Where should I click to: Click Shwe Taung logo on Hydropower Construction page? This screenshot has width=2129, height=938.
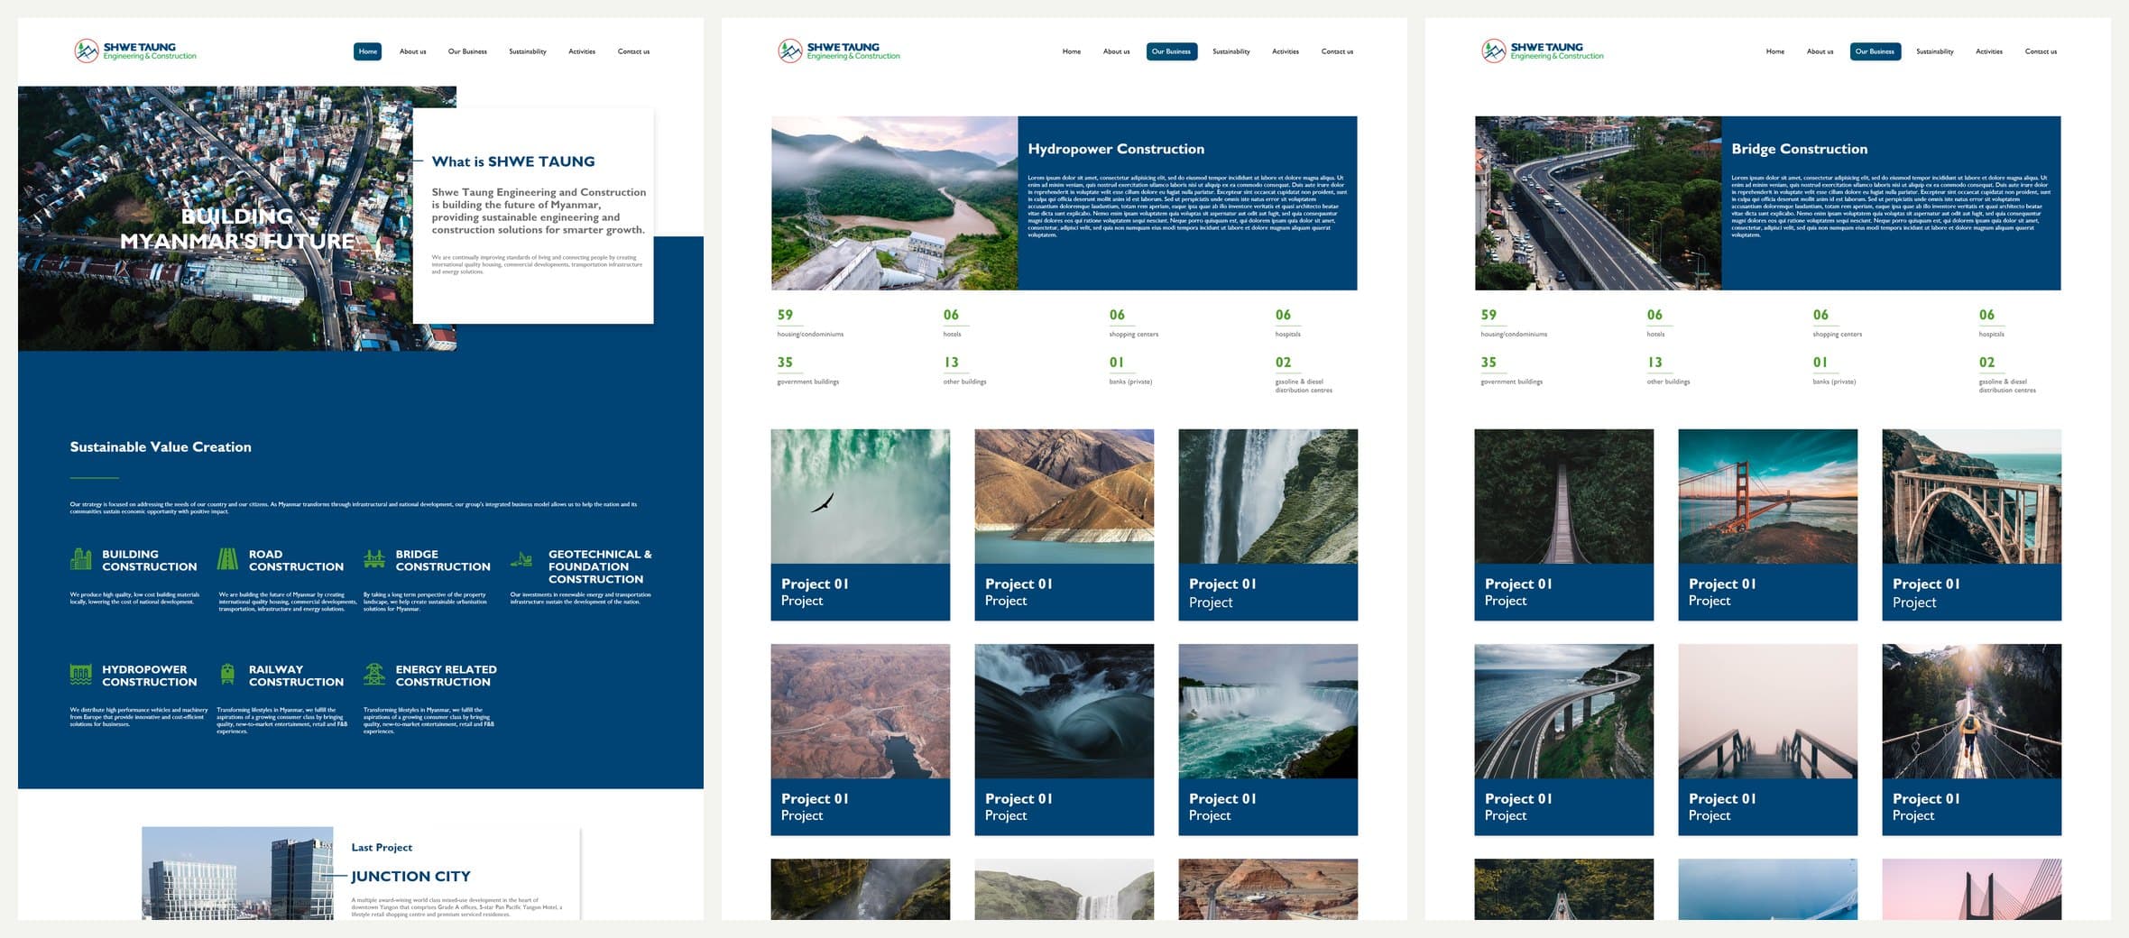click(839, 51)
